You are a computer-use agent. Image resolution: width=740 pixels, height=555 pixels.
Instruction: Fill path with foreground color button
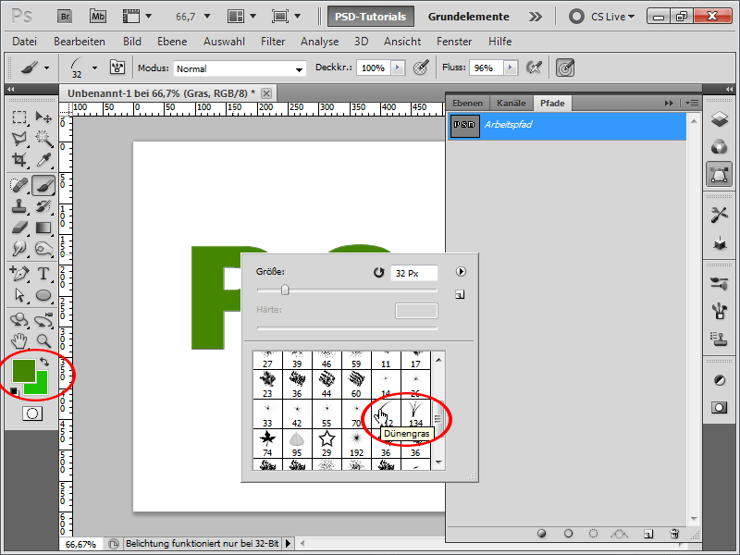542,534
